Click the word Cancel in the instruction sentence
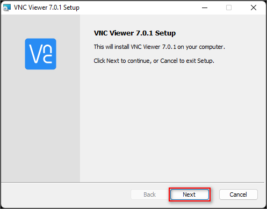The height and width of the screenshot is (209, 267). coord(169,61)
